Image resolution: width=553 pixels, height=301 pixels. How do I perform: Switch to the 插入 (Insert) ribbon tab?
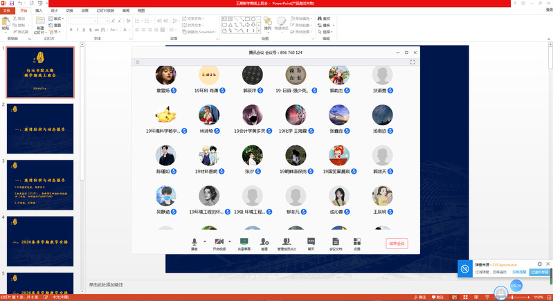pos(39,11)
